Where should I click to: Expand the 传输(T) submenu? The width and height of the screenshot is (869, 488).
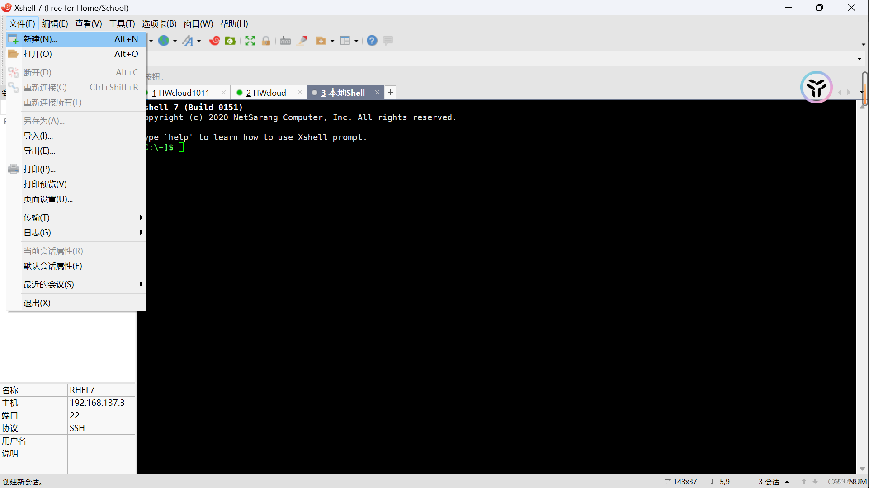[x=76, y=218]
